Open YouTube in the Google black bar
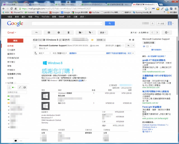The width and height of the screenshot is (179, 144). coord(45,17)
